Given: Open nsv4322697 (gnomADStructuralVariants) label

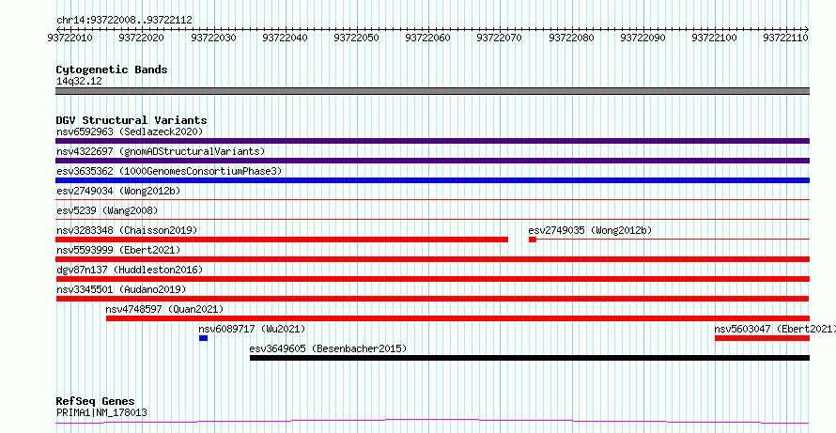Looking at the screenshot, I should (x=161, y=151).
